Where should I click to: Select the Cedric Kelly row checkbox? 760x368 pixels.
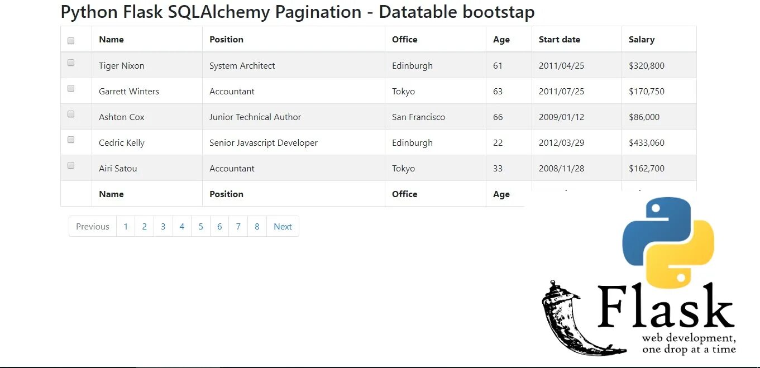(x=71, y=140)
